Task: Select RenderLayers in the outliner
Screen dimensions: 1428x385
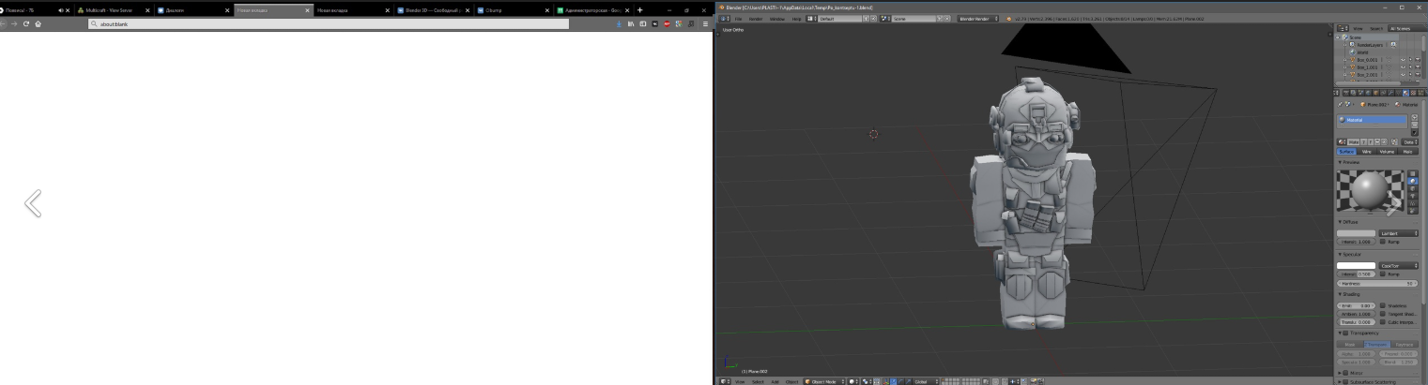Action: 1370,45
